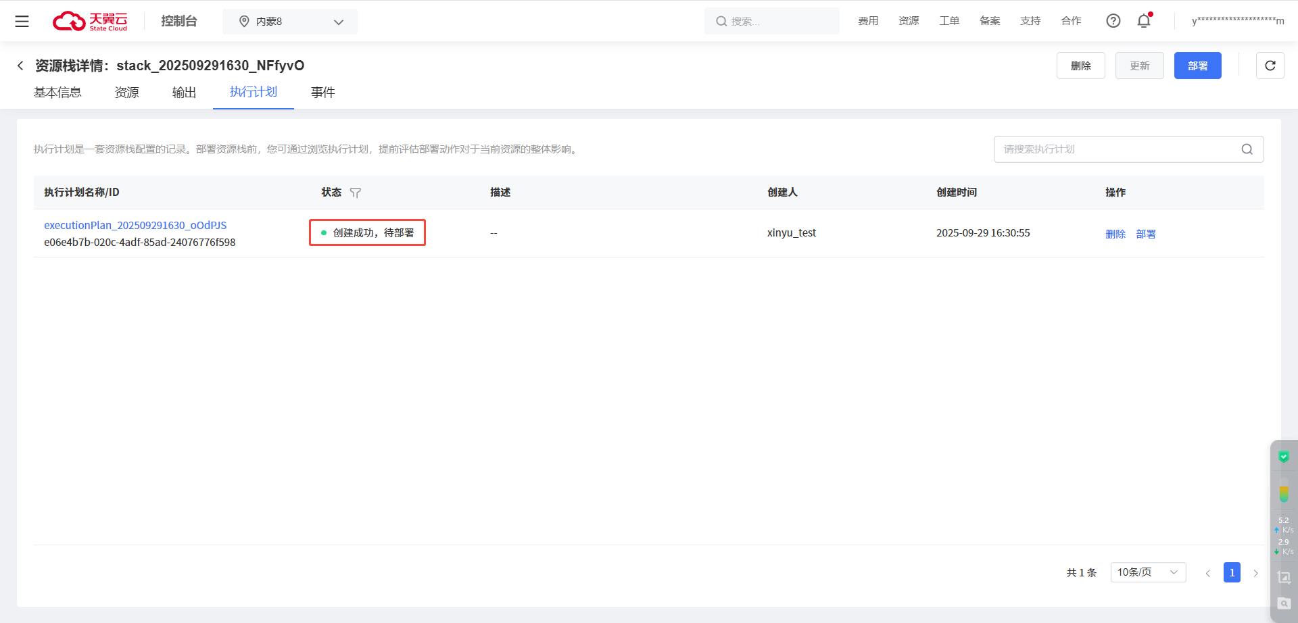Click the refresh icon button
This screenshot has width=1298, height=623.
pos(1270,66)
